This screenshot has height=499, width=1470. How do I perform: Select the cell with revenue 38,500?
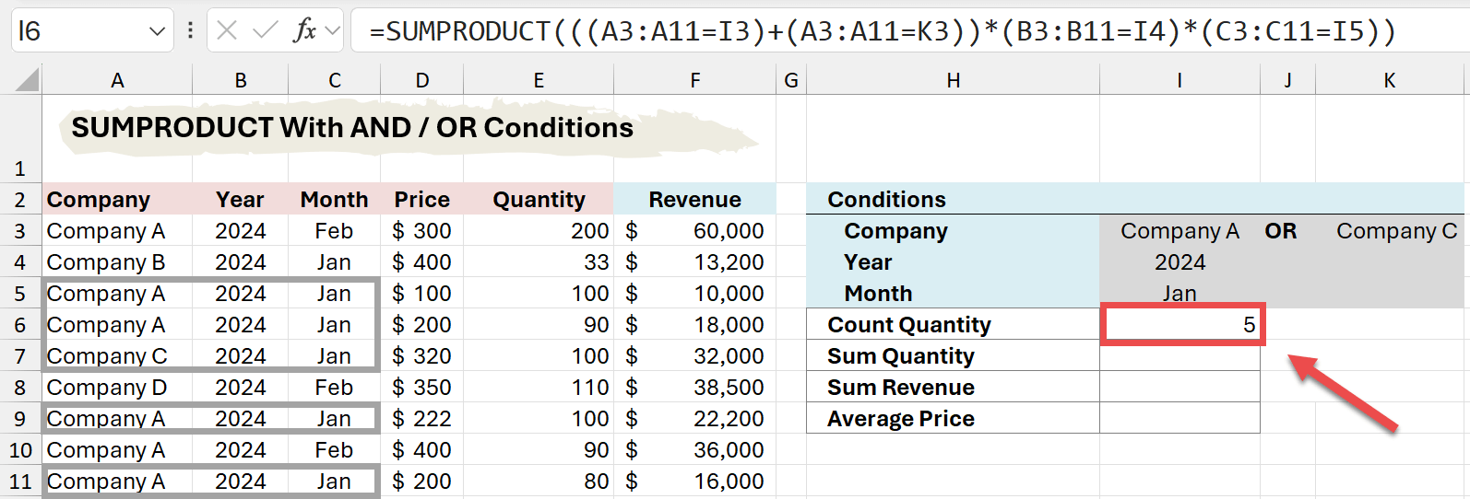pos(694,388)
